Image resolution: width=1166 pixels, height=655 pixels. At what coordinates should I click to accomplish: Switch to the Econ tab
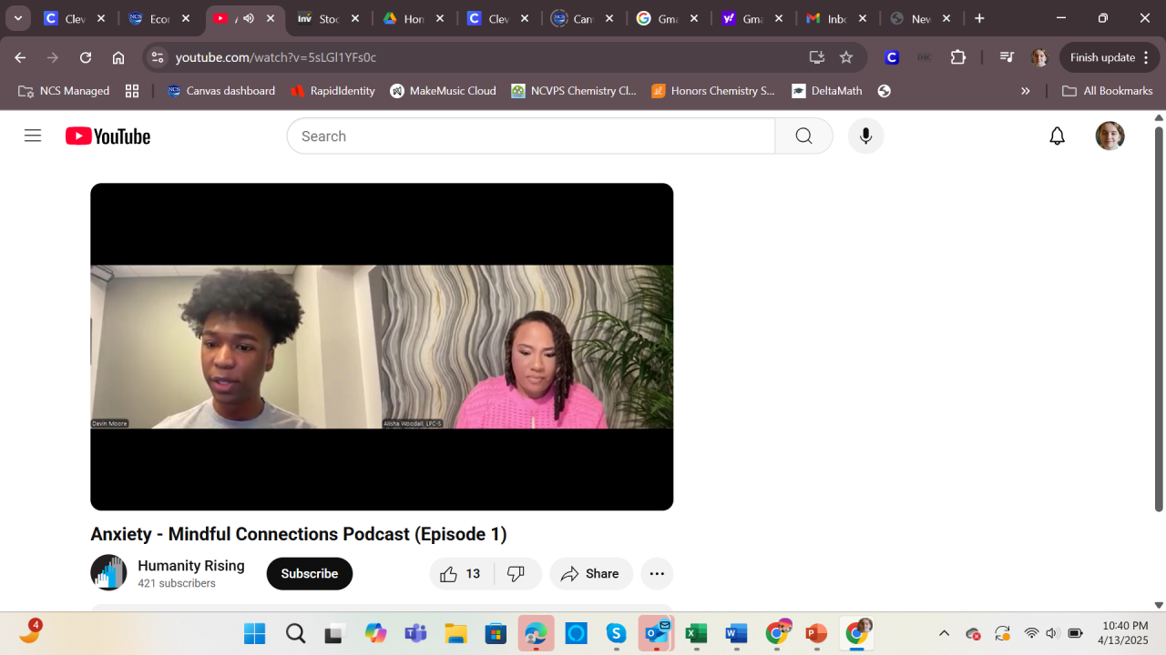(159, 18)
